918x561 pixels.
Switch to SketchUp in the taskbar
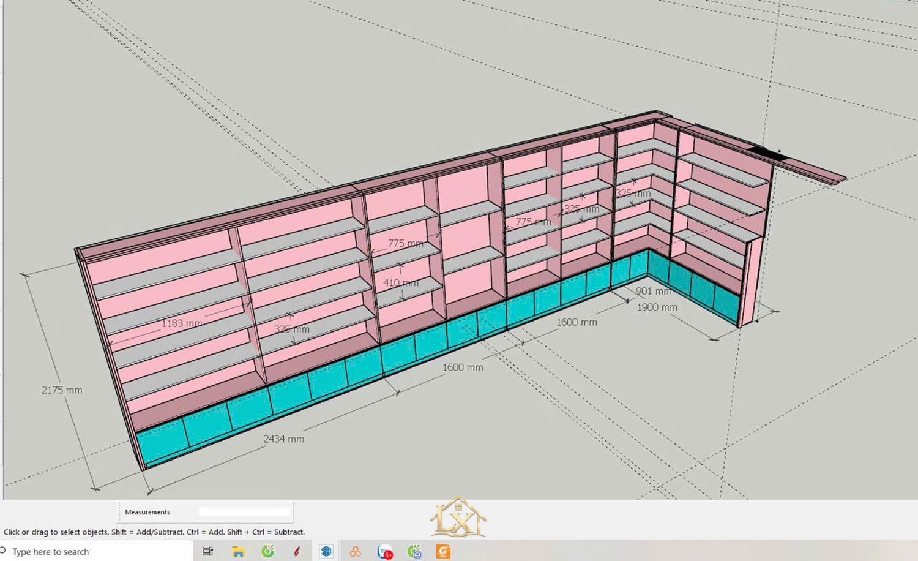(326, 551)
